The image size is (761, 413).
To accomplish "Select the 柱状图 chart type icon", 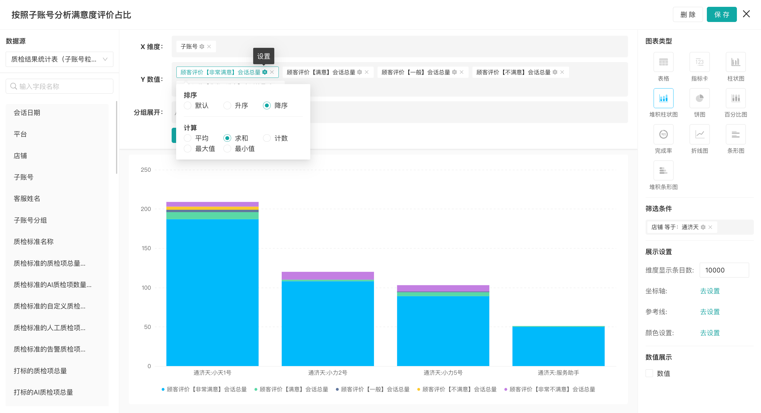I will point(736,62).
